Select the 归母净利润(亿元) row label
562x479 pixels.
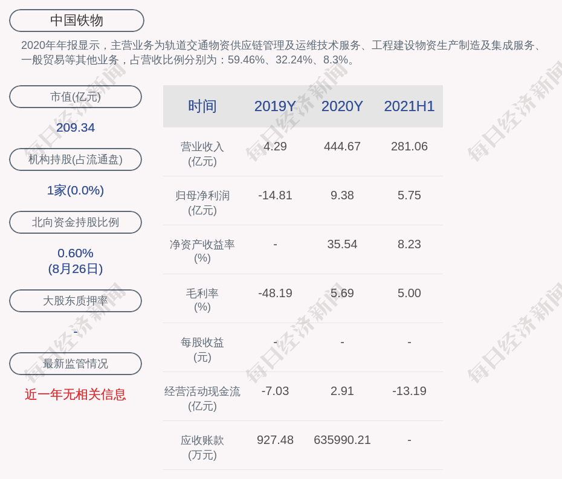point(202,203)
